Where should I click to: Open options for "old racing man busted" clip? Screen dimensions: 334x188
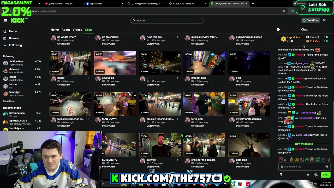(267, 37)
